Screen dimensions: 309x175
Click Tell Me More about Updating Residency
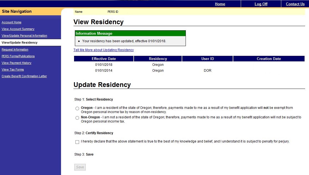[x=103, y=50]
